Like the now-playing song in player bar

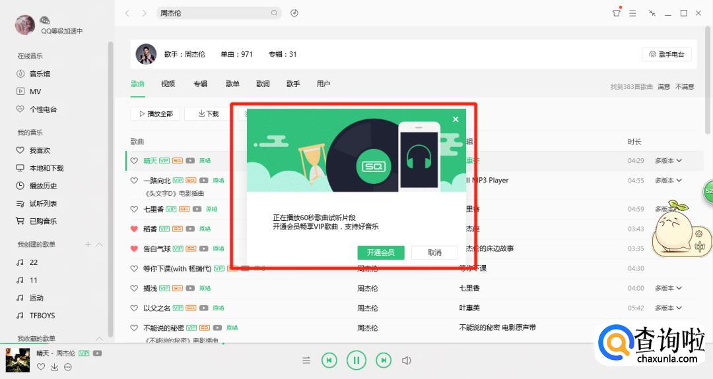41,366
